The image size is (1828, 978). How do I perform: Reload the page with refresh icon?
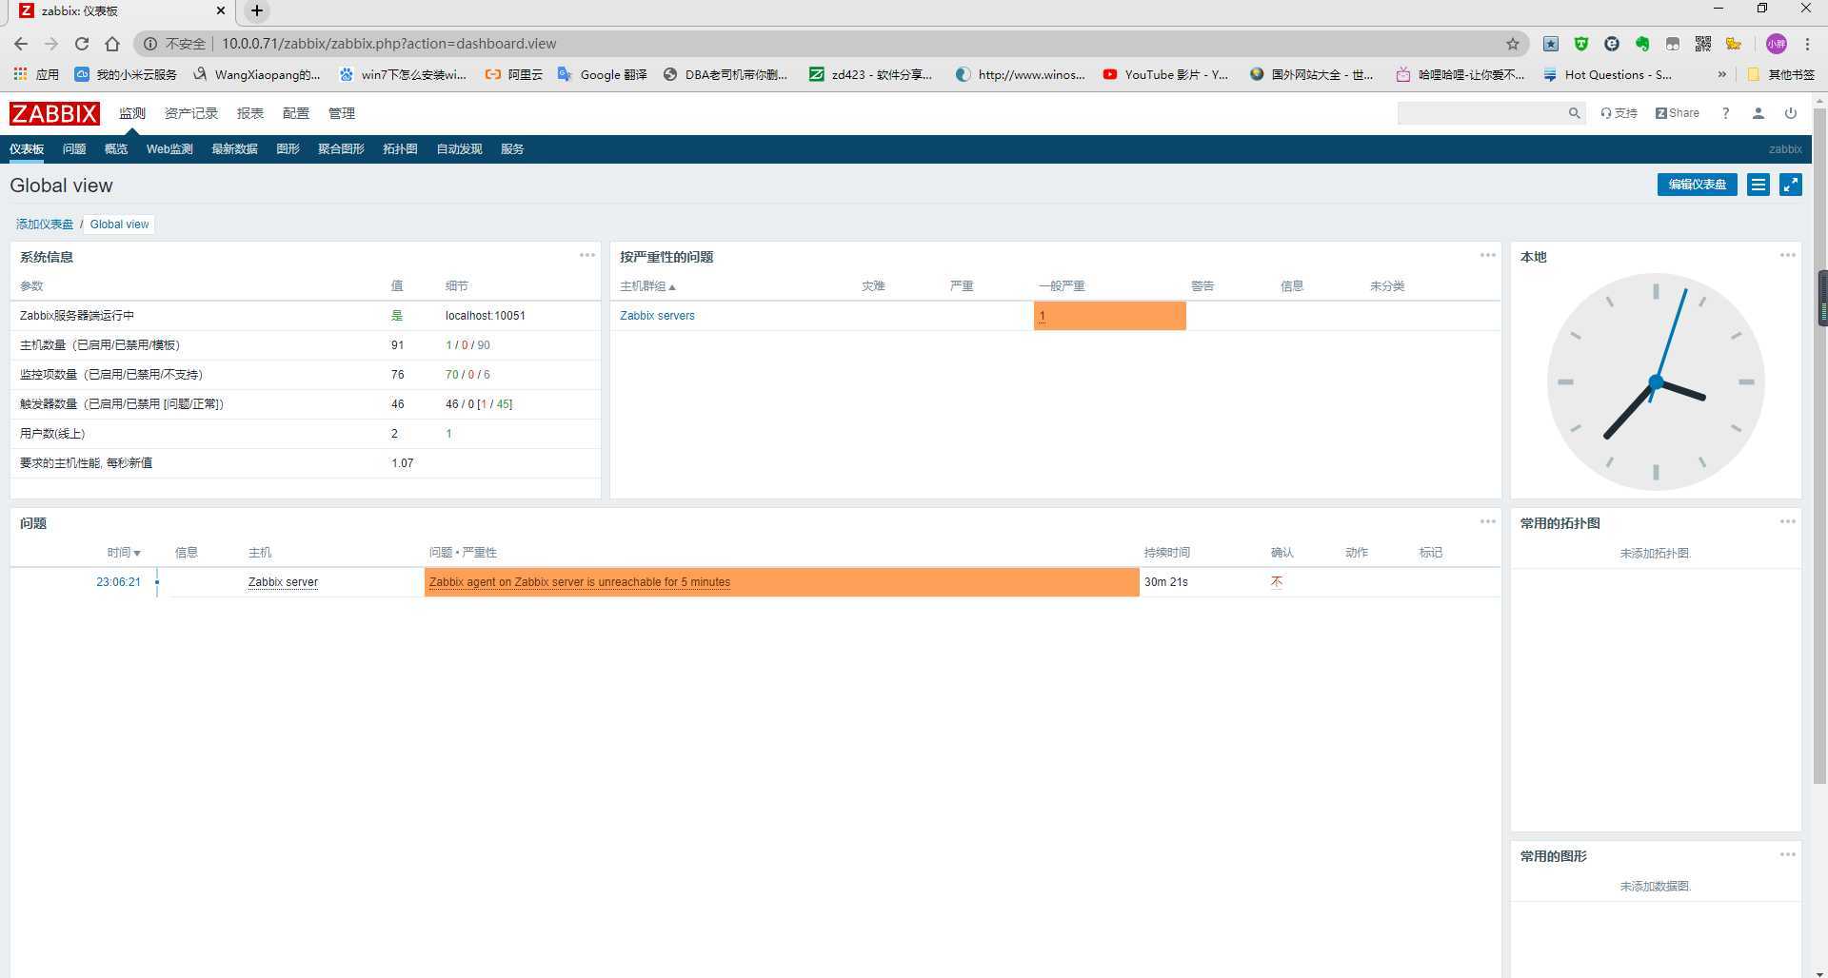82,44
